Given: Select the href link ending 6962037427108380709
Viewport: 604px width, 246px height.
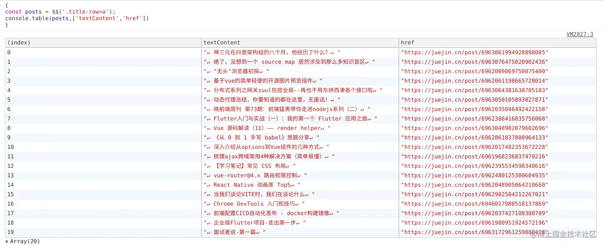Looking at the screenshot, I should coord(475,213).
